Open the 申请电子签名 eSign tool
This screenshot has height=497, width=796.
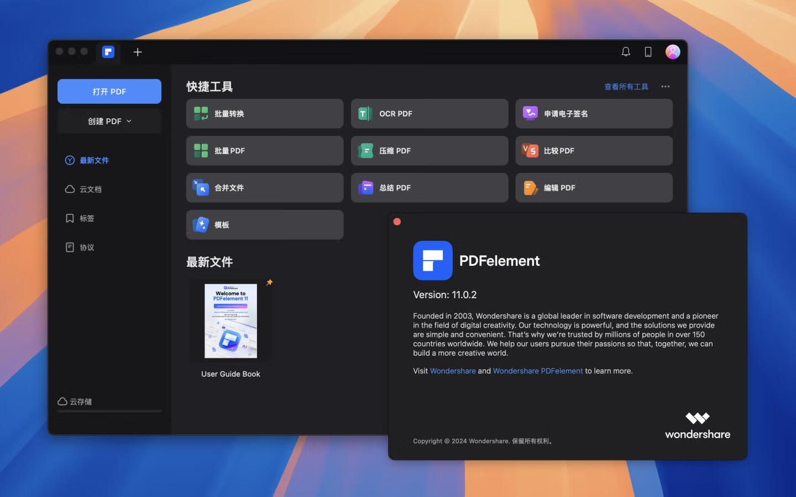[594, 114]
